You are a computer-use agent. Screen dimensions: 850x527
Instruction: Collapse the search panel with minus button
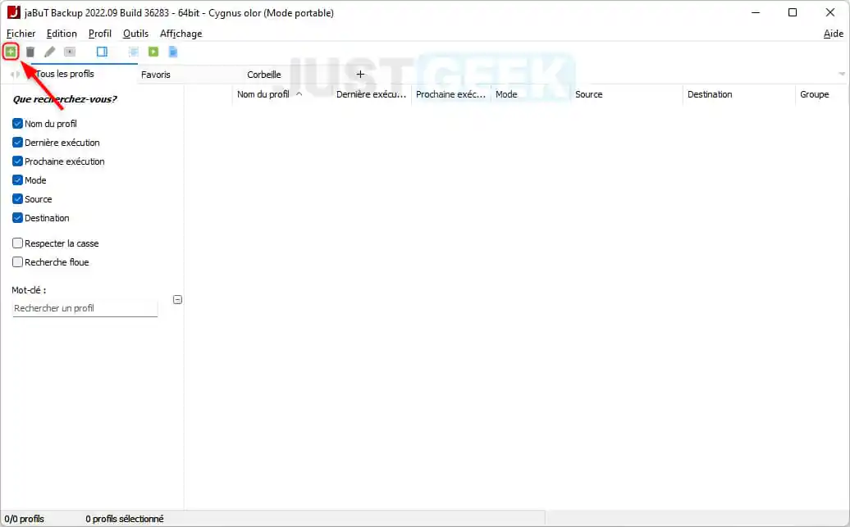pos(177,299)
